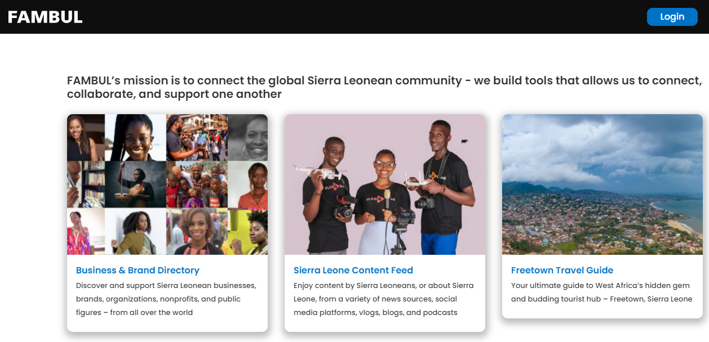Click the Freetown guide description text

click(x=601, y=292)
